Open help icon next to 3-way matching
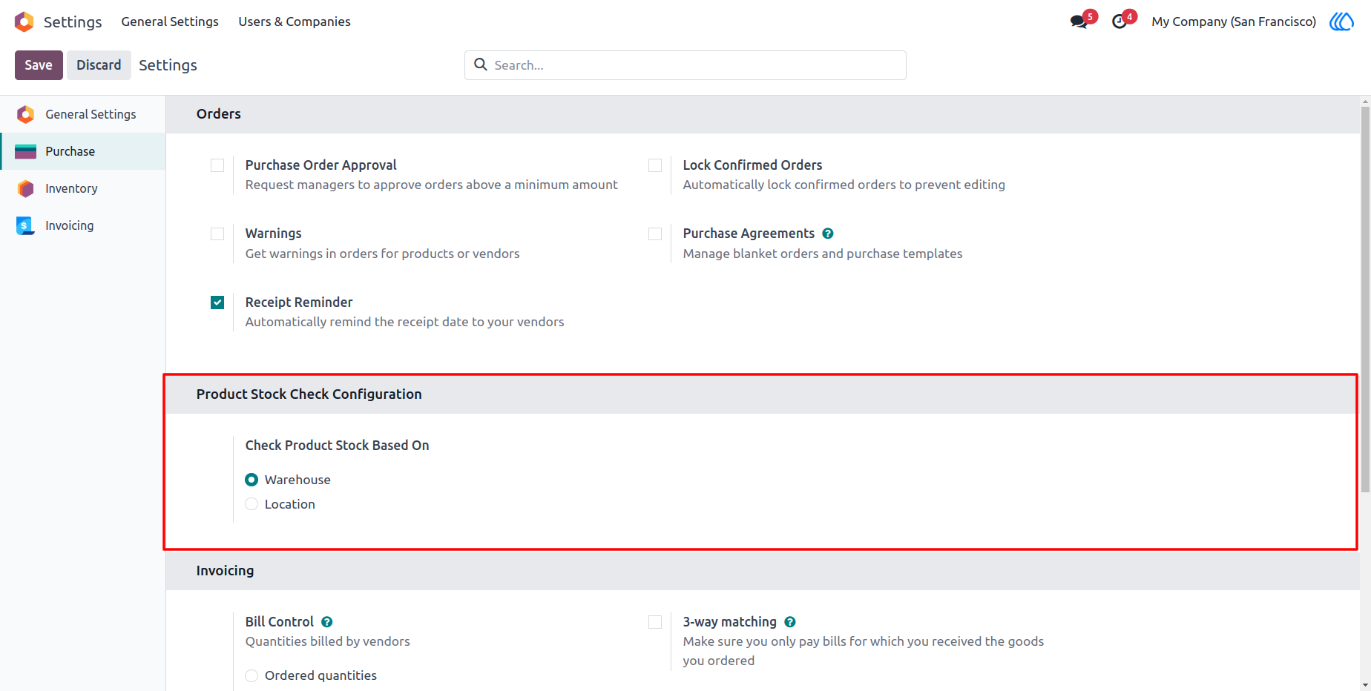Image resolution: width=1371 pixels, height=691 pixels. click(x=789, y=622)
